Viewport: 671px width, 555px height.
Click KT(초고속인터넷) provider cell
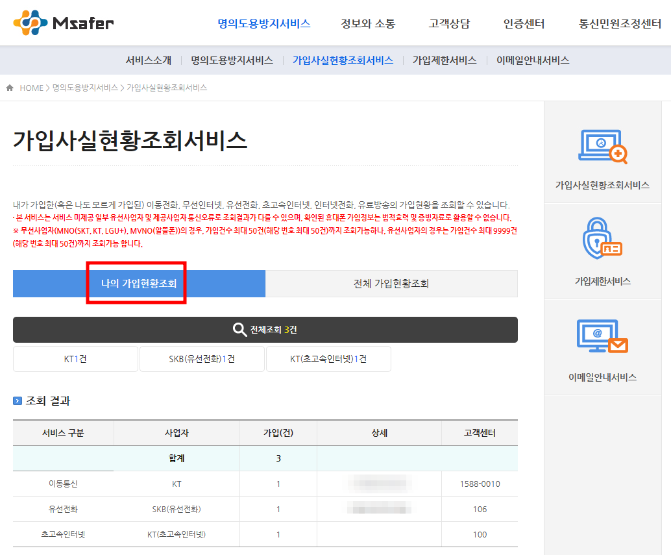click(x=177, y=534)
